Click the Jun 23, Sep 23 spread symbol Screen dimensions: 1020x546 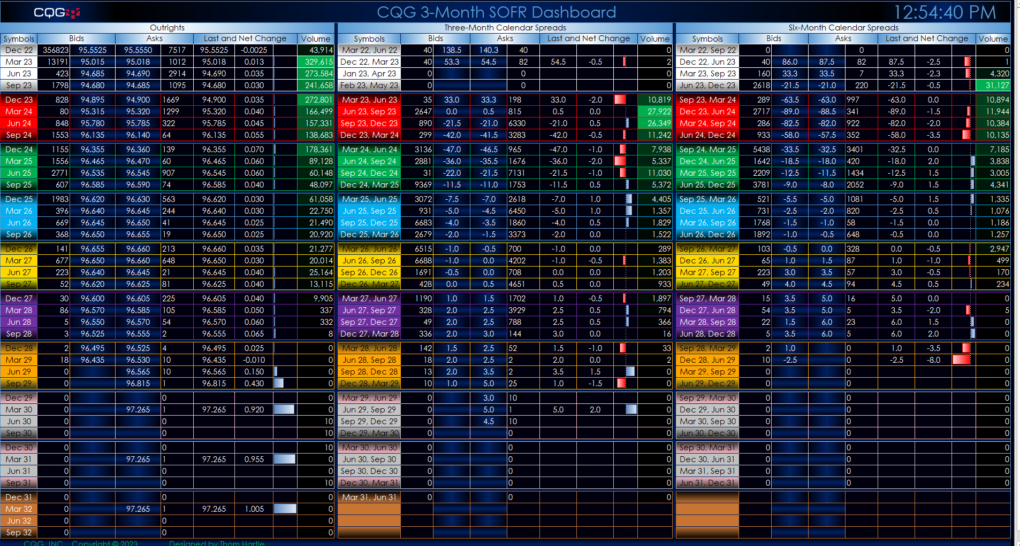pyautogui.click(x=369, y=112)
